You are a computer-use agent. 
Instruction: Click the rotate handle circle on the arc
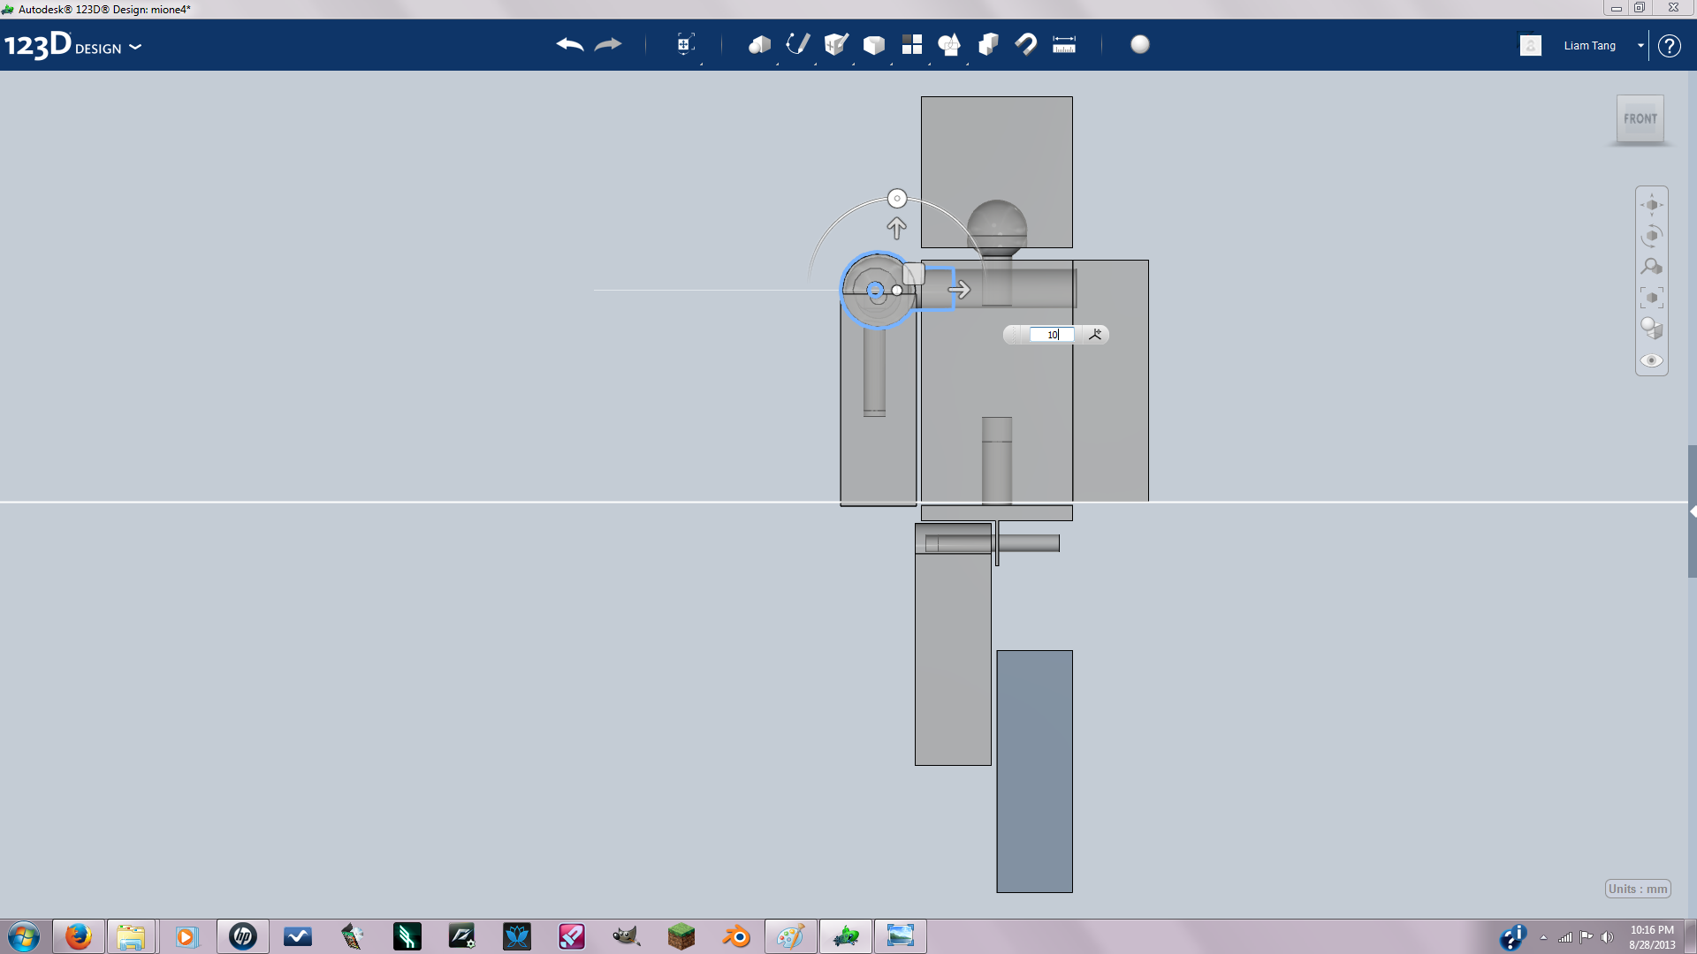tap(897, 199)
